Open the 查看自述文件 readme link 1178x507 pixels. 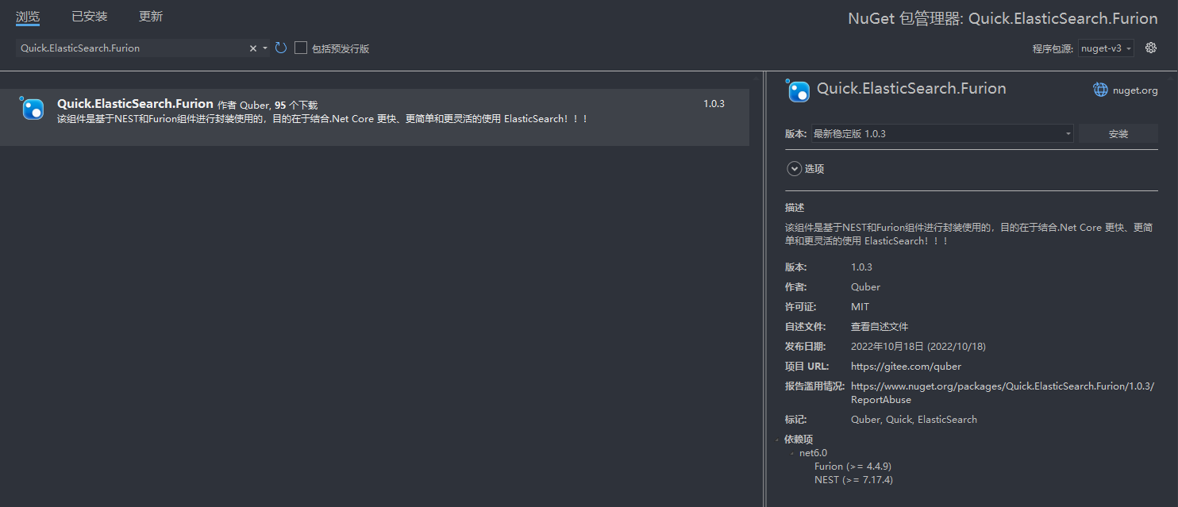click(879, 326)
